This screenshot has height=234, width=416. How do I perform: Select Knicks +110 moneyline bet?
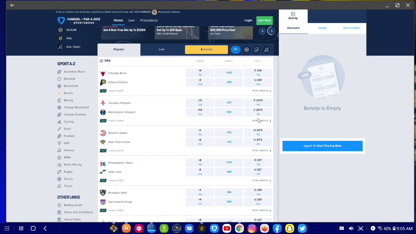[x=229, y=142]
